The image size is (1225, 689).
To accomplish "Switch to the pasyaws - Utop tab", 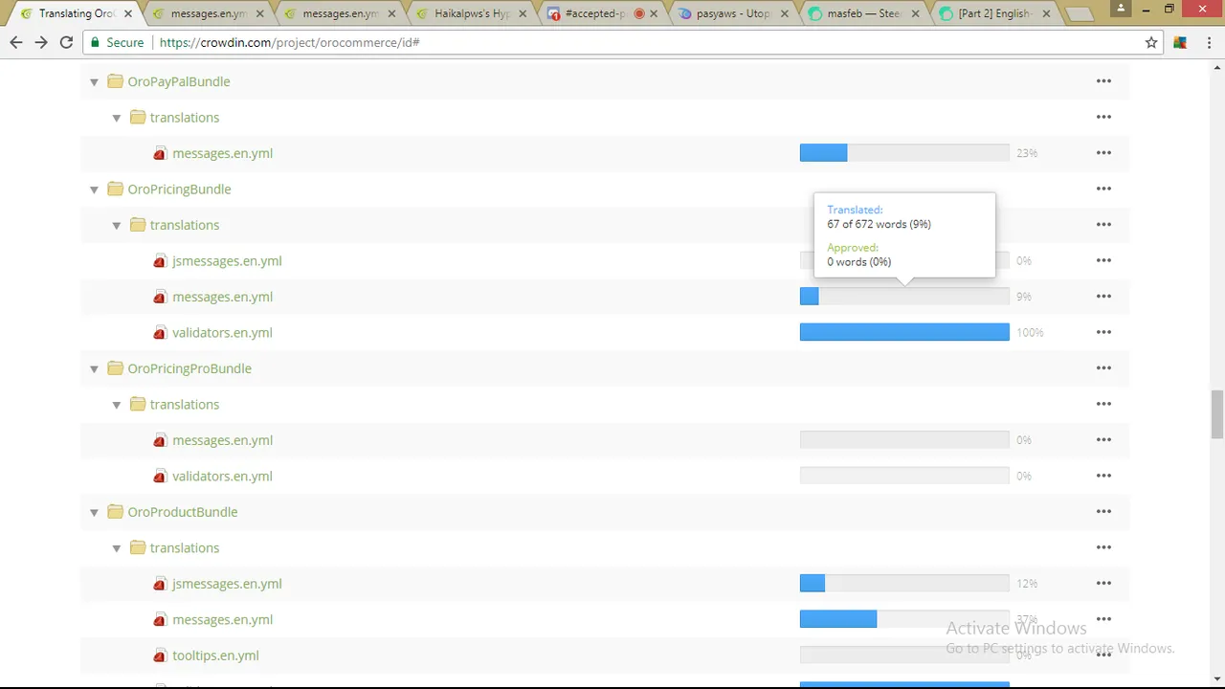I will [x=731, y=13].
